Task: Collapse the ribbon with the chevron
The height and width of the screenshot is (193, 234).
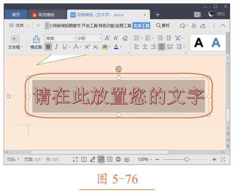Action: tap(223, 25)
